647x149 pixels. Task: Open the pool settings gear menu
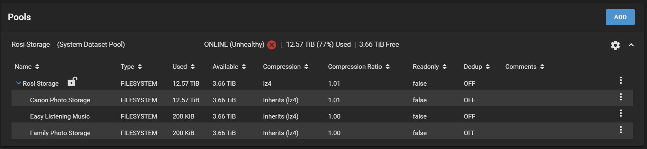(x=615, y=45)
